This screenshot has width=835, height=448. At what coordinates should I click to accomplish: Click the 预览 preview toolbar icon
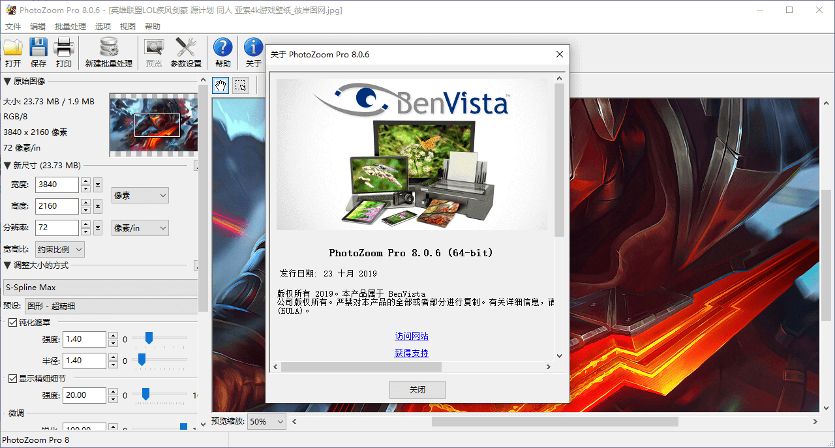pyautogui.click(x=154, y=52)
